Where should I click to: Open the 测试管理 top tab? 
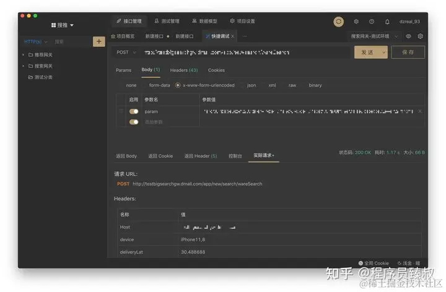(x=167, y=21)
